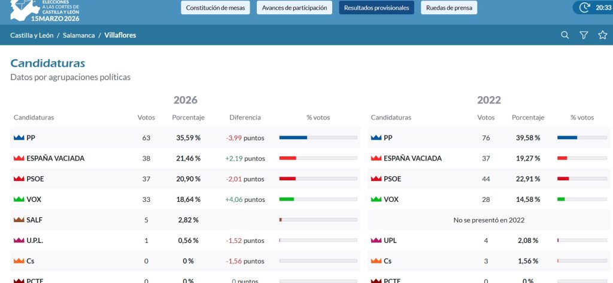Click the SALF brown party icon

[x=19, y=220]
